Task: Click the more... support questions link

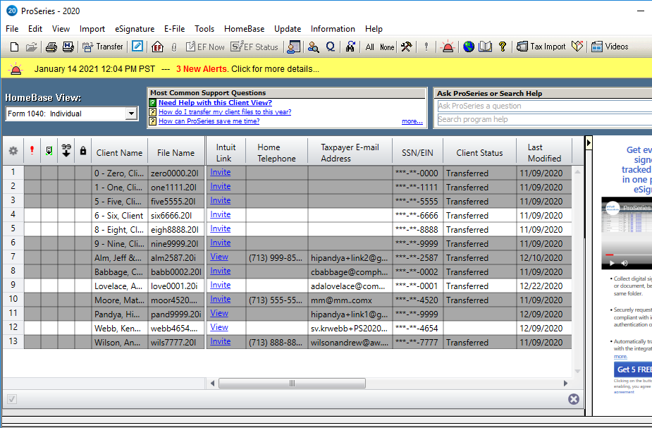Action: coord(412,121)
